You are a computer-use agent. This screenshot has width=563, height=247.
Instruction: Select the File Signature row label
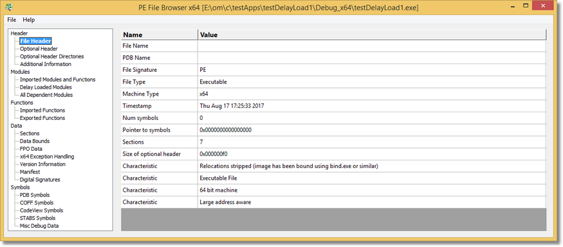click(x=140, y=70)
